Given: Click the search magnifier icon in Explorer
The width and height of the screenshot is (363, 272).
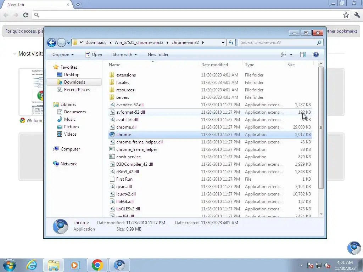Looking at the screenshot, I should [319, 42].
